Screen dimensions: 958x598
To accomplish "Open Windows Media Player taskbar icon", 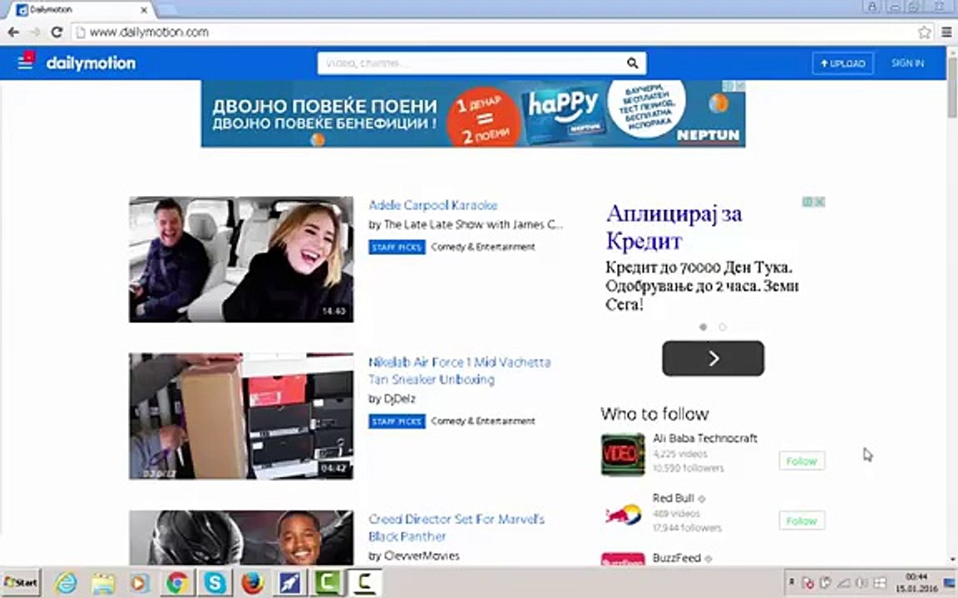I will pyautogui.click(x=140, y=583).
